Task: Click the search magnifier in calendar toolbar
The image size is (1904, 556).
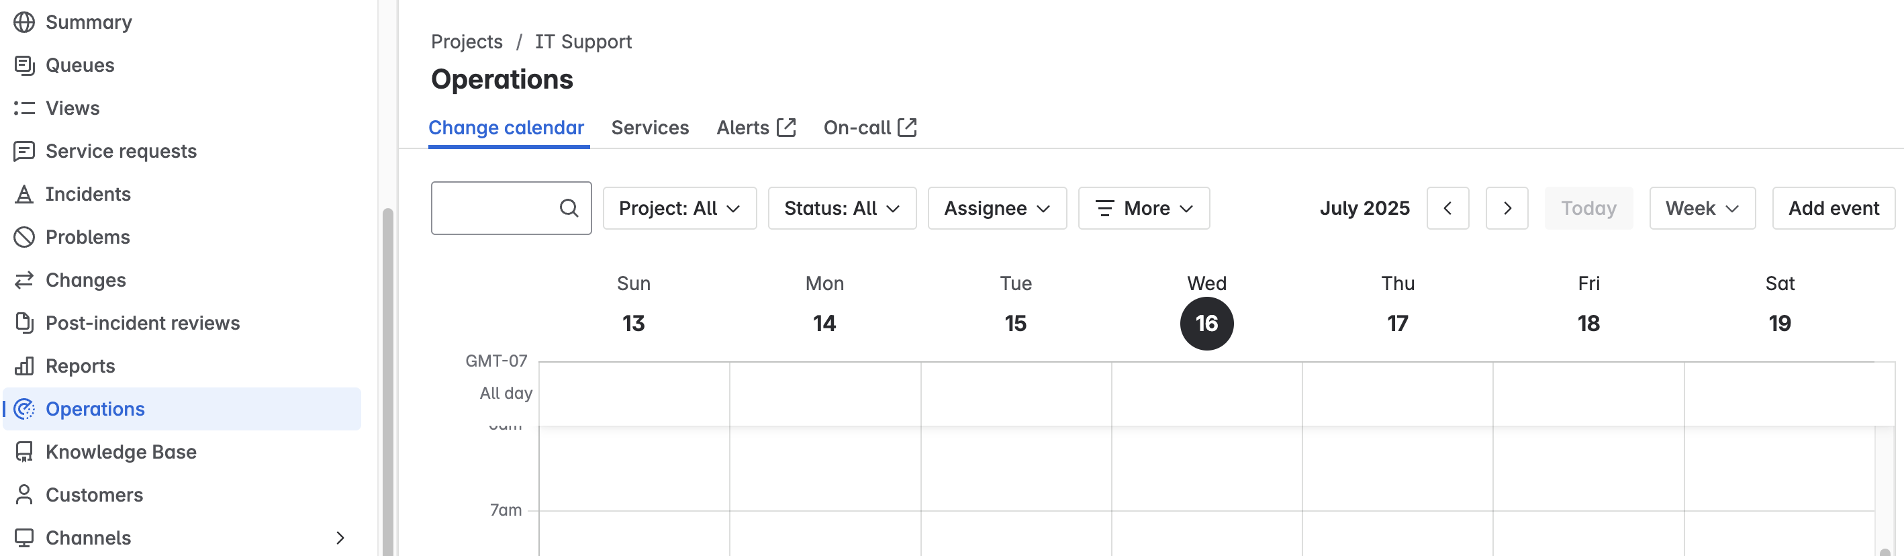Action: tap(569, 207)
